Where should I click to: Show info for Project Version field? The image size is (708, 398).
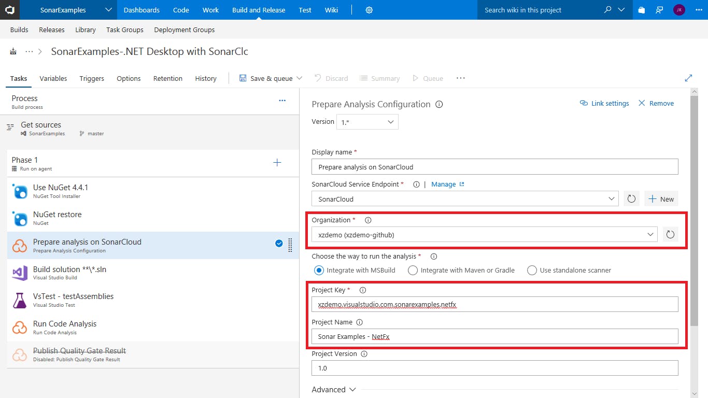tap(364, 354)
